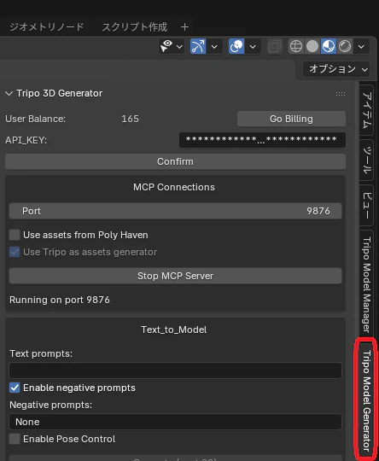The height and width of the screenshot is (461, 379).
Task: Open the object visibility dropdown arrow
Action: 179,46
